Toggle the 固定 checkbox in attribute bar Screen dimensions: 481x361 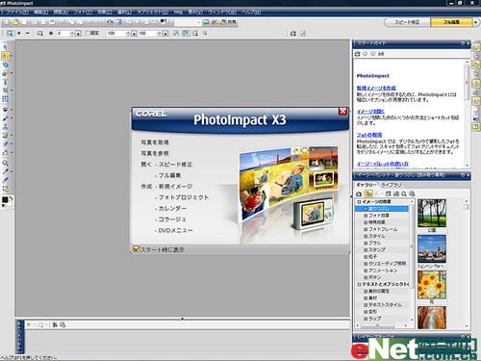point(88,33)
